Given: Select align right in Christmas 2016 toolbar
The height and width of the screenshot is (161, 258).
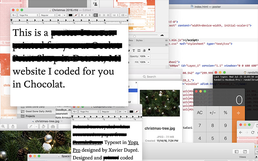Looking at the screenshot, I should 104,15.
